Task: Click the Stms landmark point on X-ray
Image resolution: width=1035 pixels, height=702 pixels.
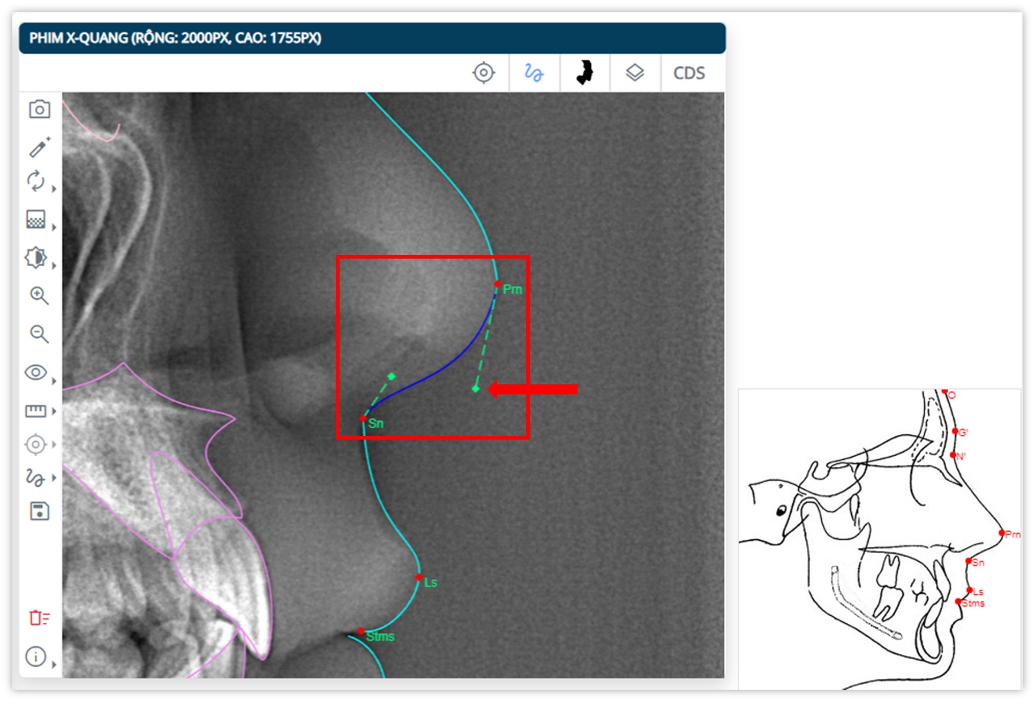Action: [x=361, y=631]
